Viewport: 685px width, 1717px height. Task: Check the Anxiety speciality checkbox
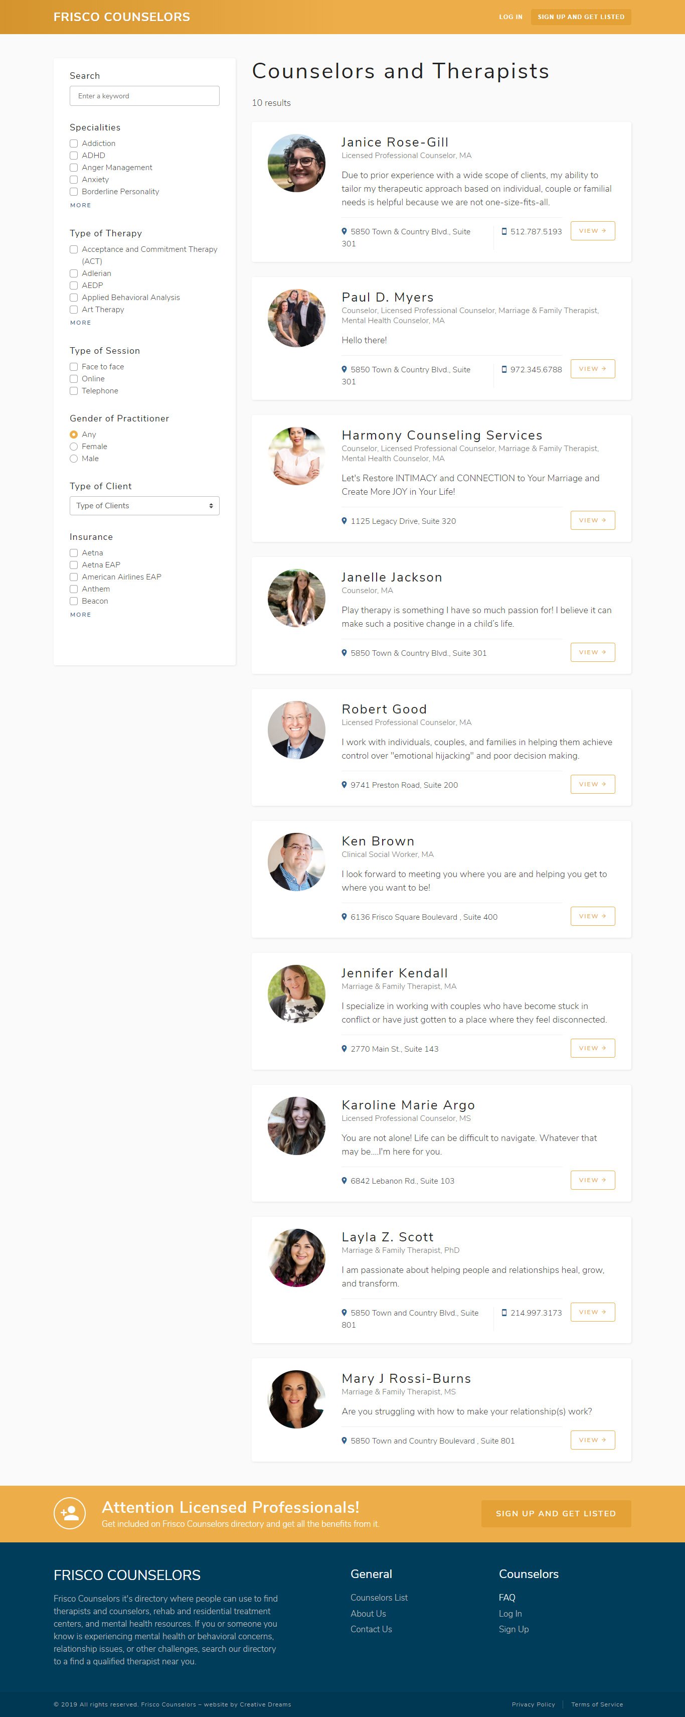pyautogui.click(x=74, y=180)
